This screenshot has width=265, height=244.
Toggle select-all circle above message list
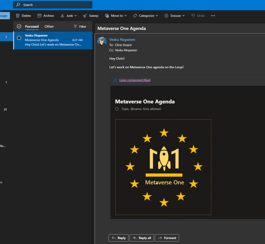[19, 26]
